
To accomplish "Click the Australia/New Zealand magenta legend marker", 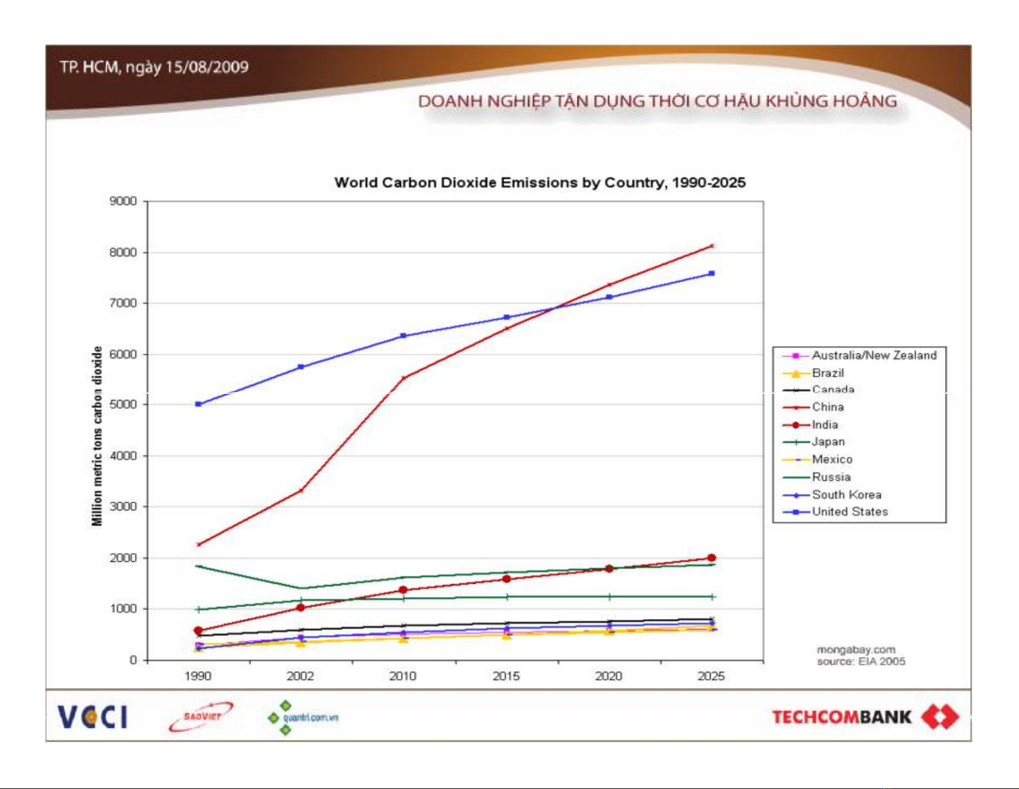I will pos(796,356).
